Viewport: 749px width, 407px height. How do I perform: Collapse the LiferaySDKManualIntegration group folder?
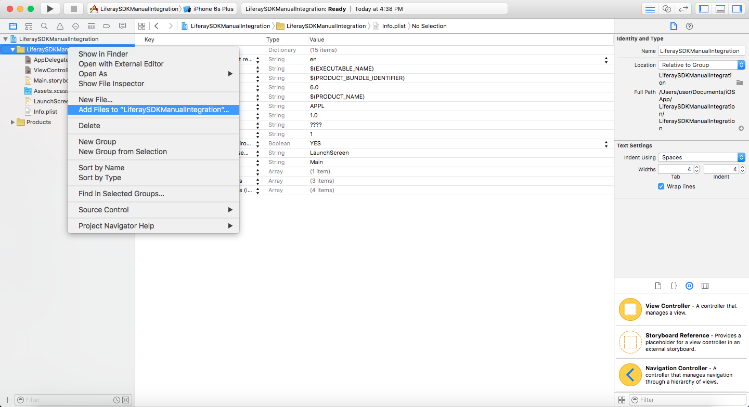coord(13,49)
